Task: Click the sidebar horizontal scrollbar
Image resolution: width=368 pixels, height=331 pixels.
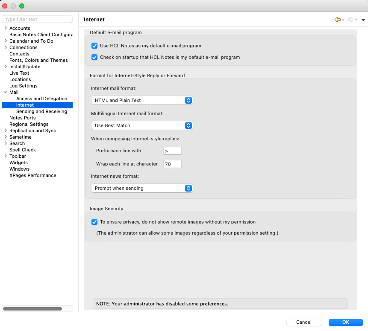Action: coord(32,308)
